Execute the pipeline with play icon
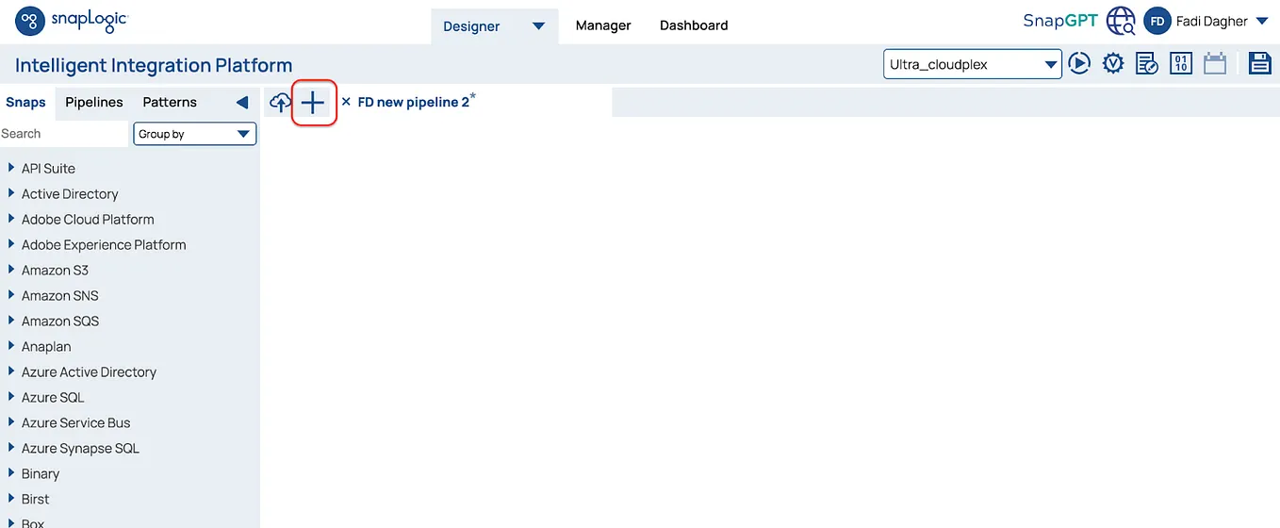Image resolution: width=1280 pixels, height=528 pixels. click(1079, 63)
